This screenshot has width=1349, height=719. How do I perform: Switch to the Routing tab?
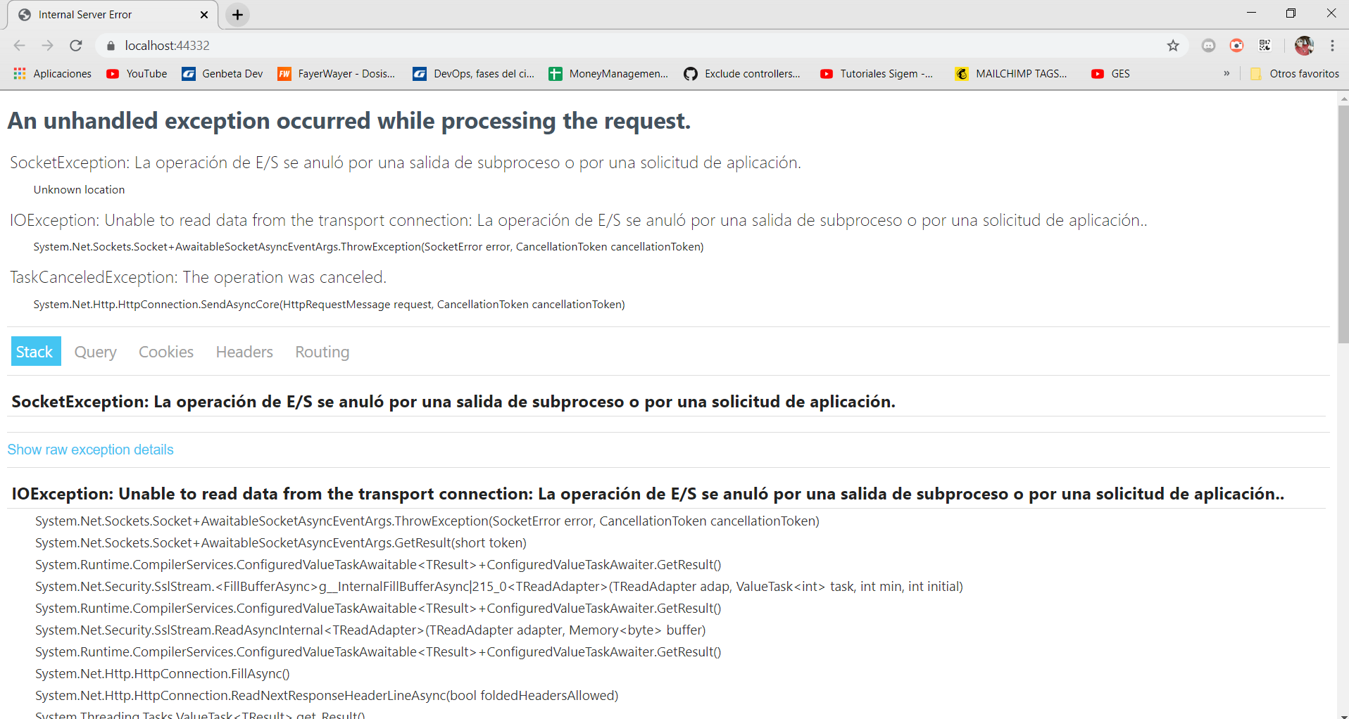point(322,352)
